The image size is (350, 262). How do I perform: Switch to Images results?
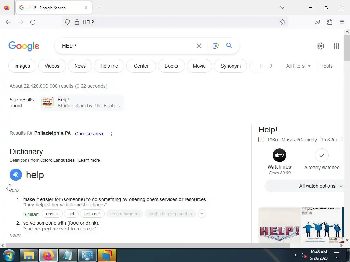pyautogui.click(x=22, y=66)
